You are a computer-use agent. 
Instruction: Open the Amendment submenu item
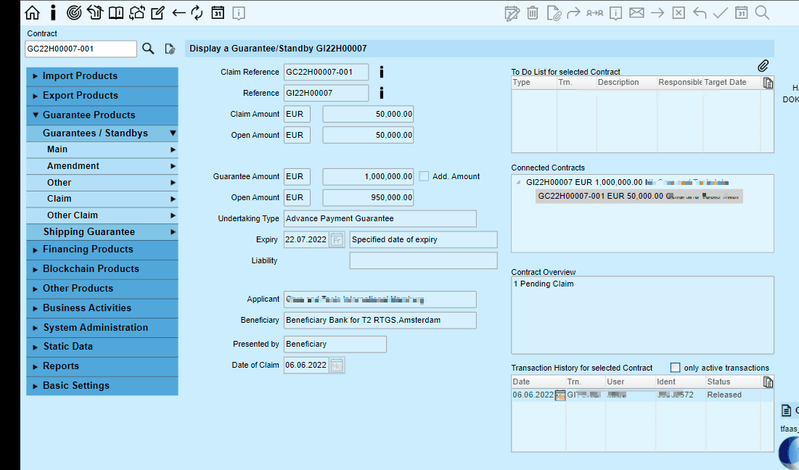[x=102, y=166]
